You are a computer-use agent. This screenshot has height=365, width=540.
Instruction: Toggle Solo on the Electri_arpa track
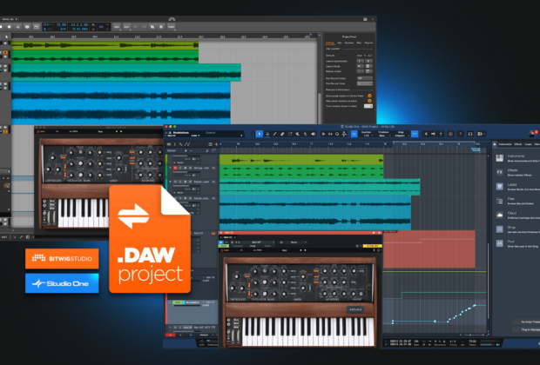tap(180, 198)
